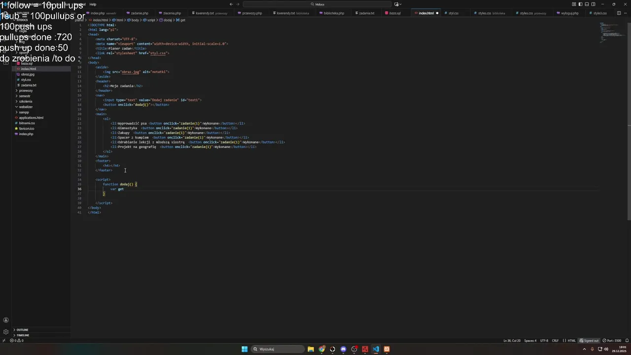Switch to zadanie.php tab
Screen dimensions: 631x355
tap(140, 13)
